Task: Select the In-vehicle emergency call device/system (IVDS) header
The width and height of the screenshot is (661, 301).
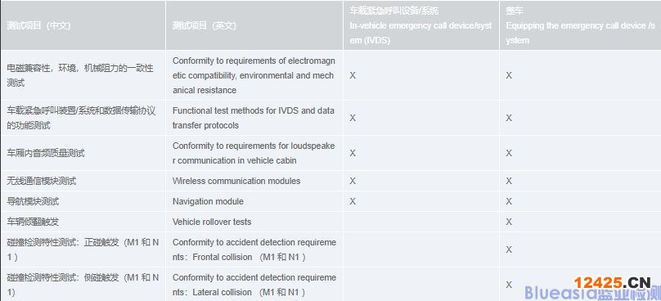Action: pos(421,25)
